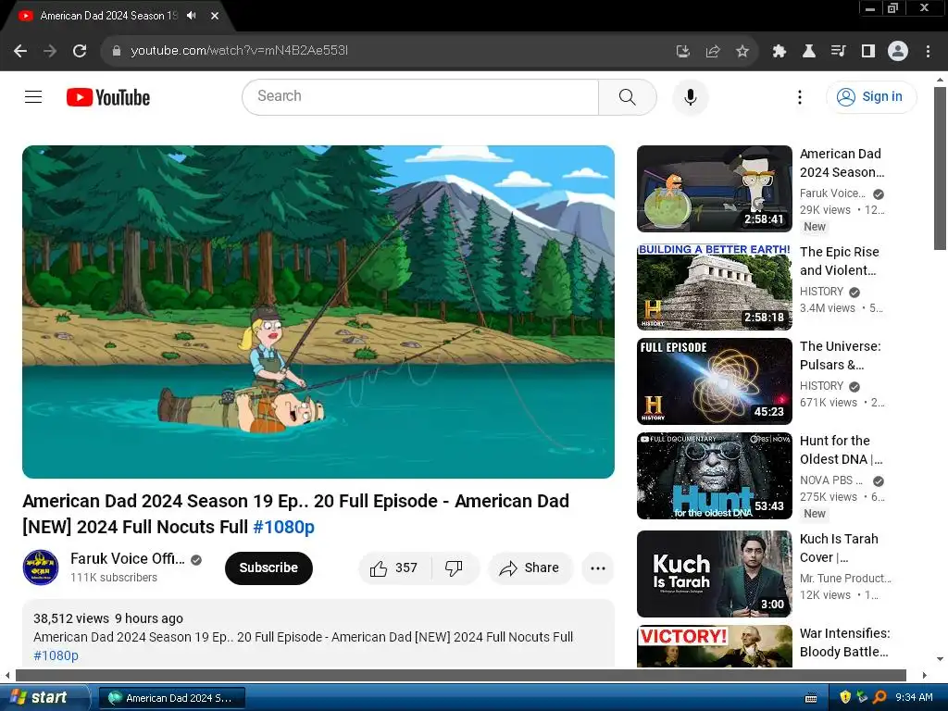Search with voice microphone icon
This screenshot has height=711, width=948.
(x=690, y=96)
